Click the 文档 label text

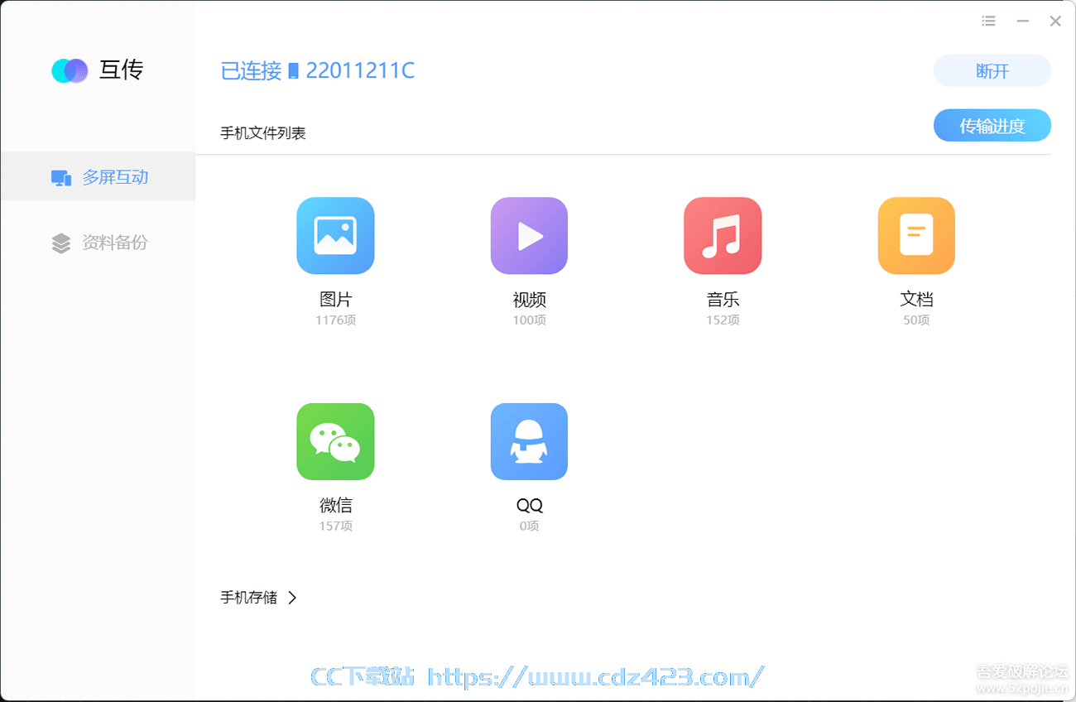pos(916,300)
